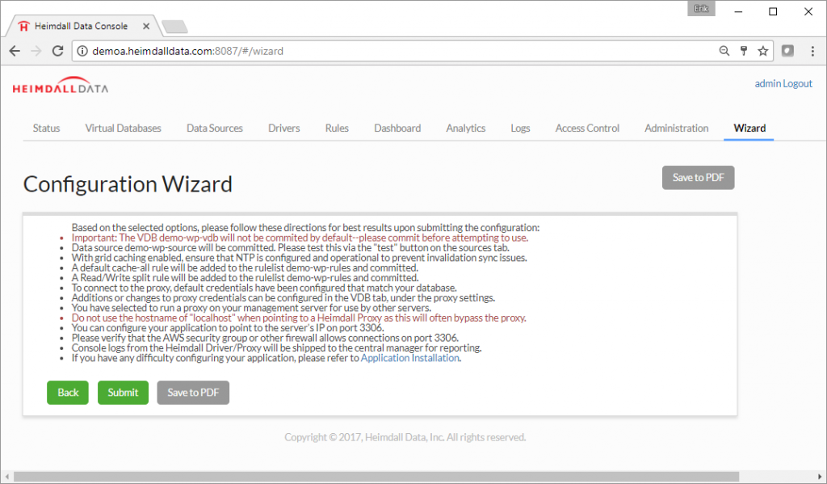Click the scrollbar left arrow

[6, 478]
